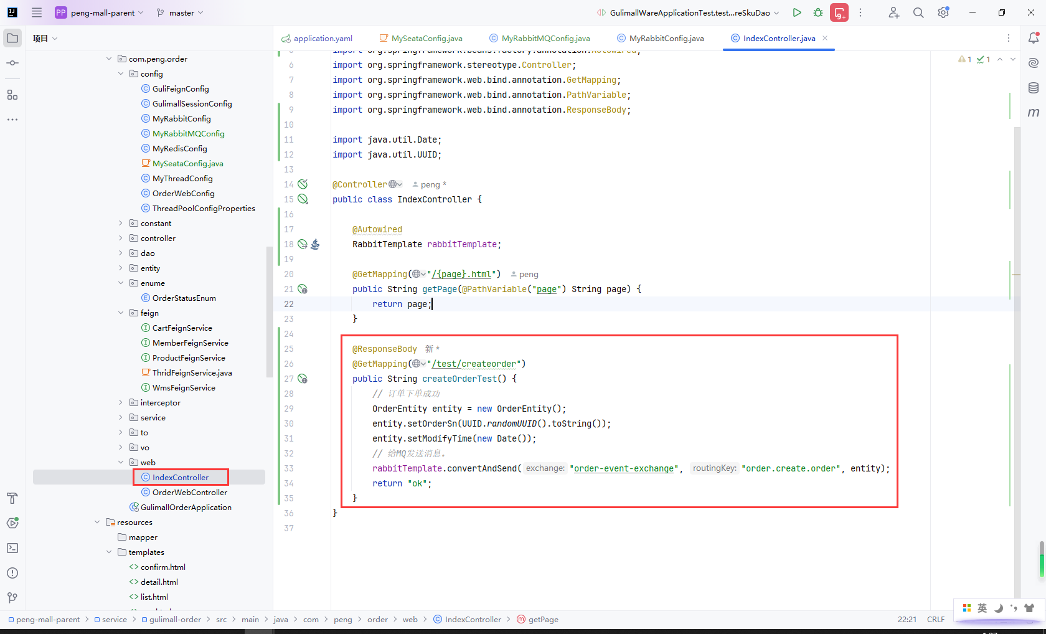Image resolution: width=1046 pixels, height=634 pixels.
Task: Open the Services/Run tool window
Action: [x=12, y=523]
